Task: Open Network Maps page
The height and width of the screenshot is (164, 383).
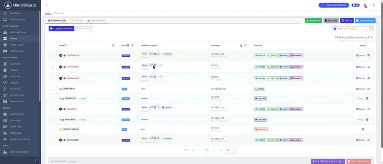Action: (x=16, y=51)
